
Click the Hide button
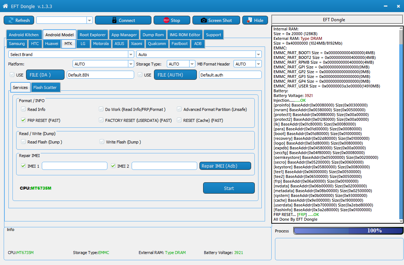coord(255,20)
